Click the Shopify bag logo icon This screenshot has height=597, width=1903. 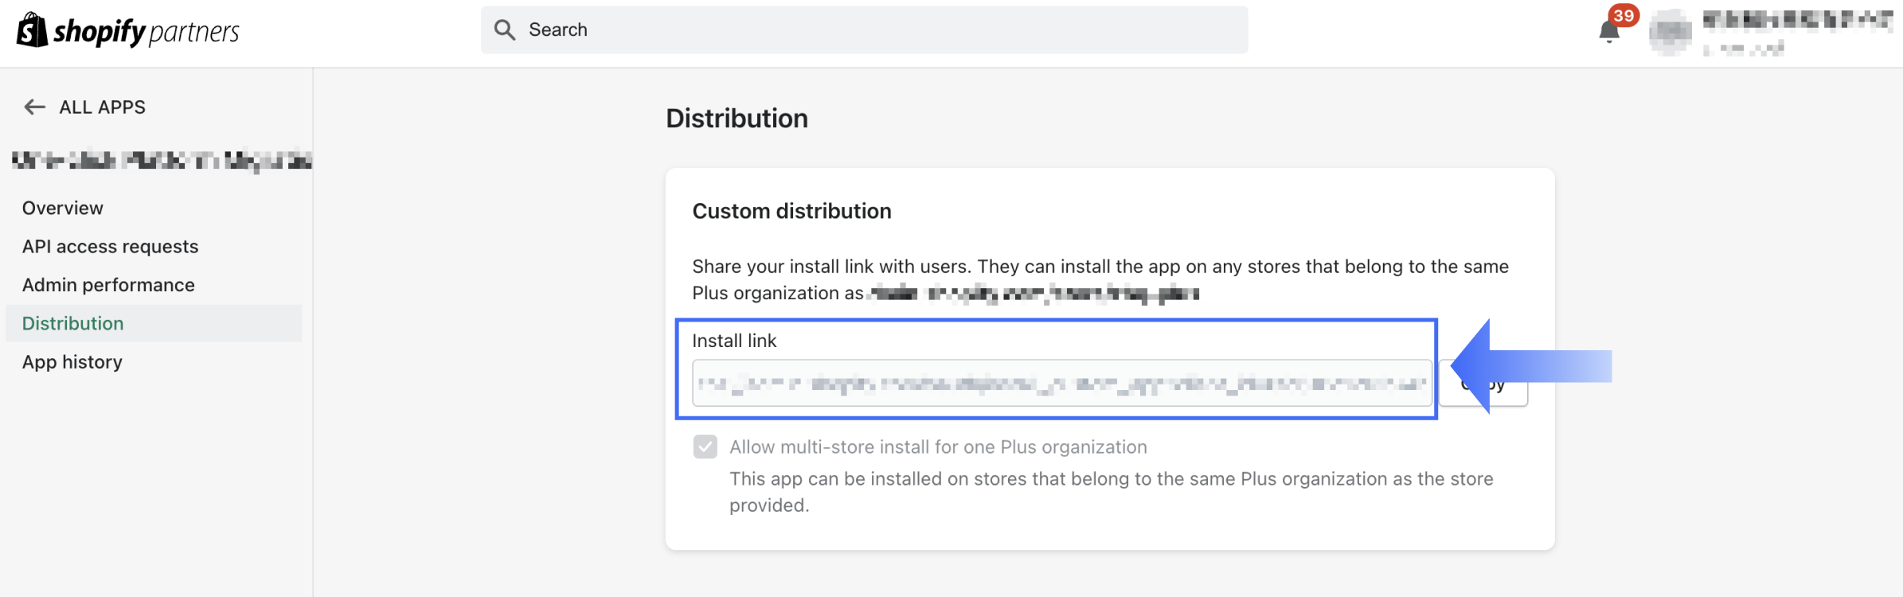point(32,30)
